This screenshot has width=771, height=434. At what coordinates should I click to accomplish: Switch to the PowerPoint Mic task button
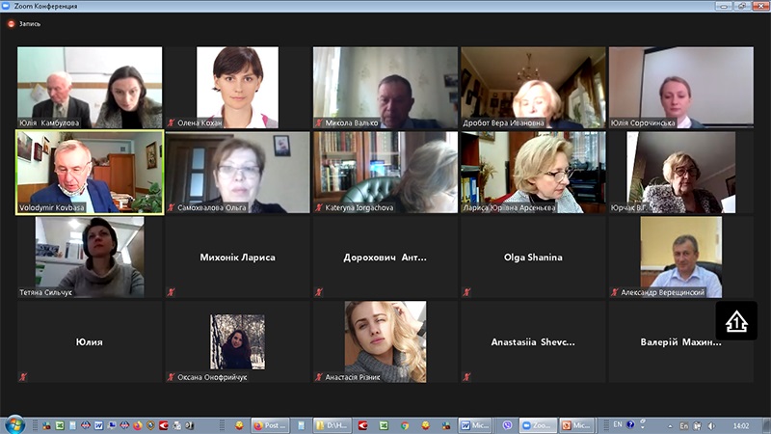577,425
